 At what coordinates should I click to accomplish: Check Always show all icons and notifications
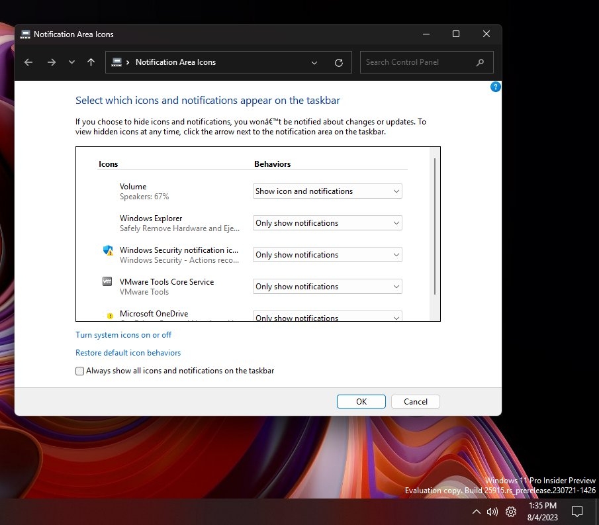[79, 371]
